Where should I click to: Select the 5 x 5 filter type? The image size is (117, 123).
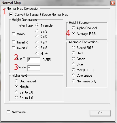point(37,36)
